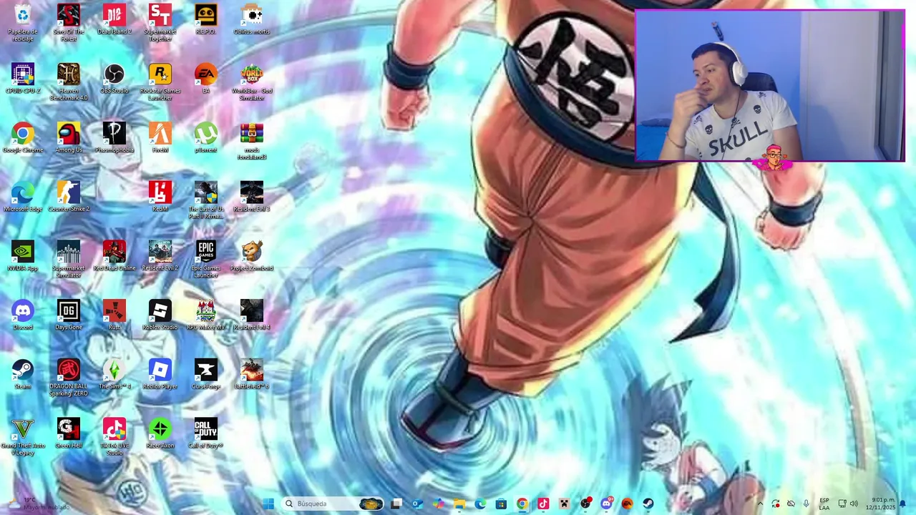Select the Rust game shortcut
The image size is (916, 515).
click(x=114, y=315)
